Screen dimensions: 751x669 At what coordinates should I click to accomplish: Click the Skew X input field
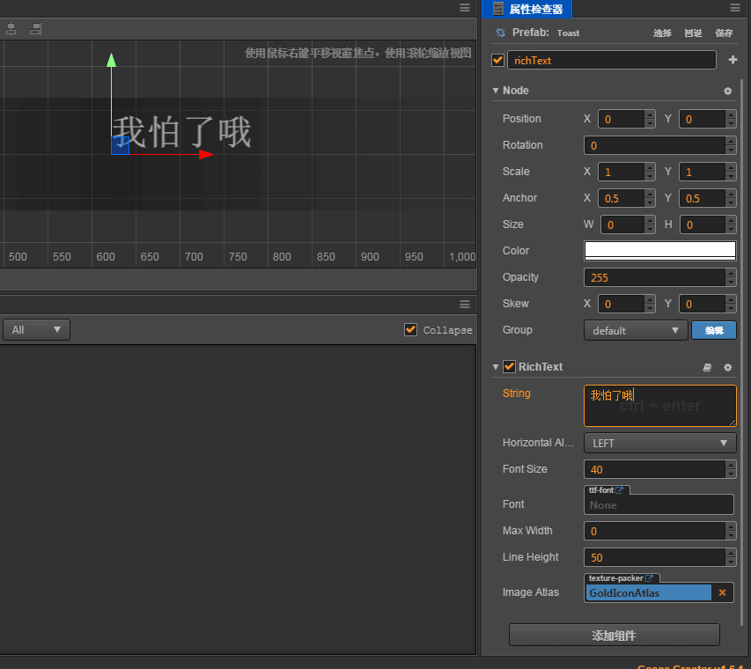622,304
